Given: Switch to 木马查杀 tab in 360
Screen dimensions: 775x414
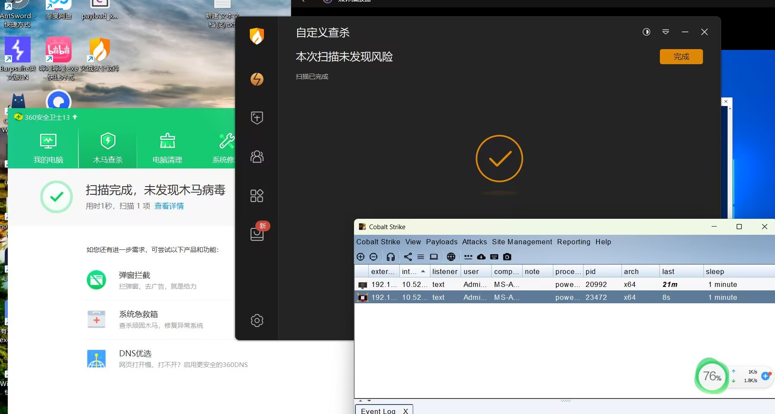Looking at the screenshot, I should 108,148.
